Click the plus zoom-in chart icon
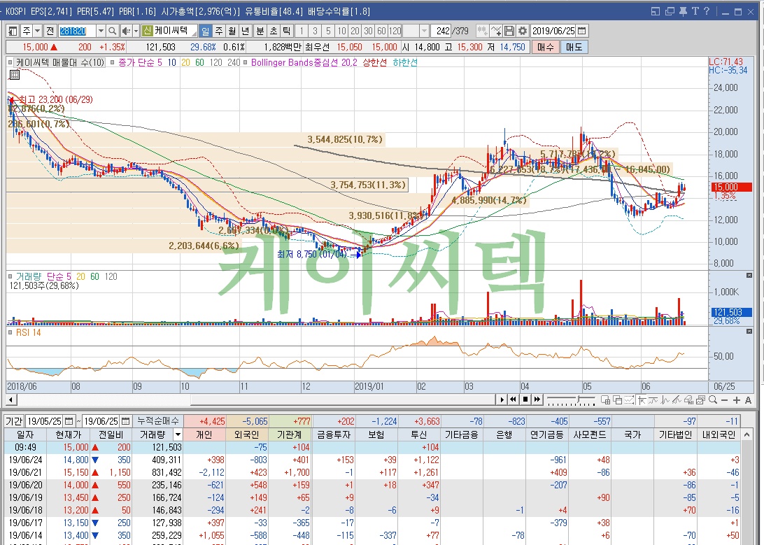The height and width of the screenshot is (545, 764). (736, 400)
